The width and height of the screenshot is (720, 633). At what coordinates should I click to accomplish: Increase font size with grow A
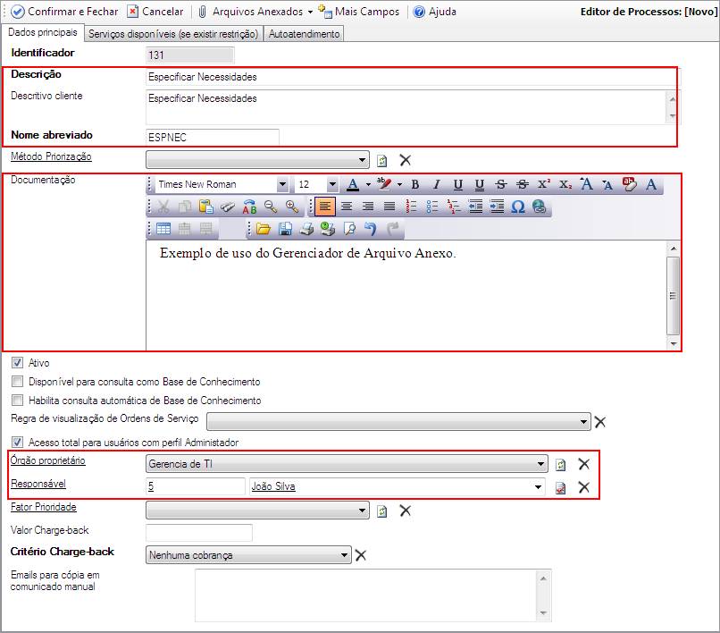pos(586,184)
